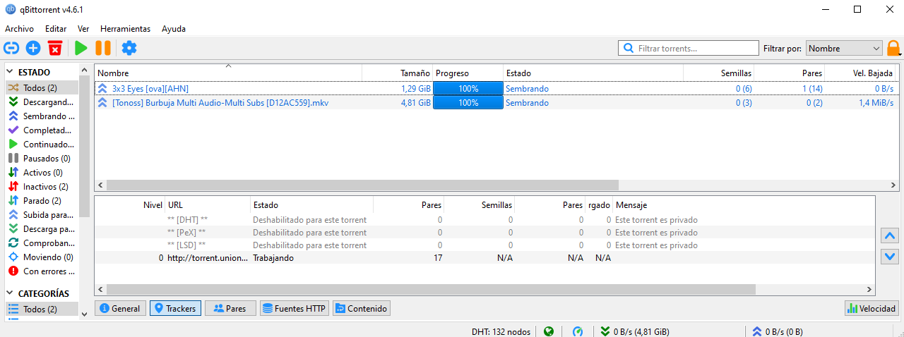Select the ** [PeX] ** tracker row

click(x=484, y=233)
